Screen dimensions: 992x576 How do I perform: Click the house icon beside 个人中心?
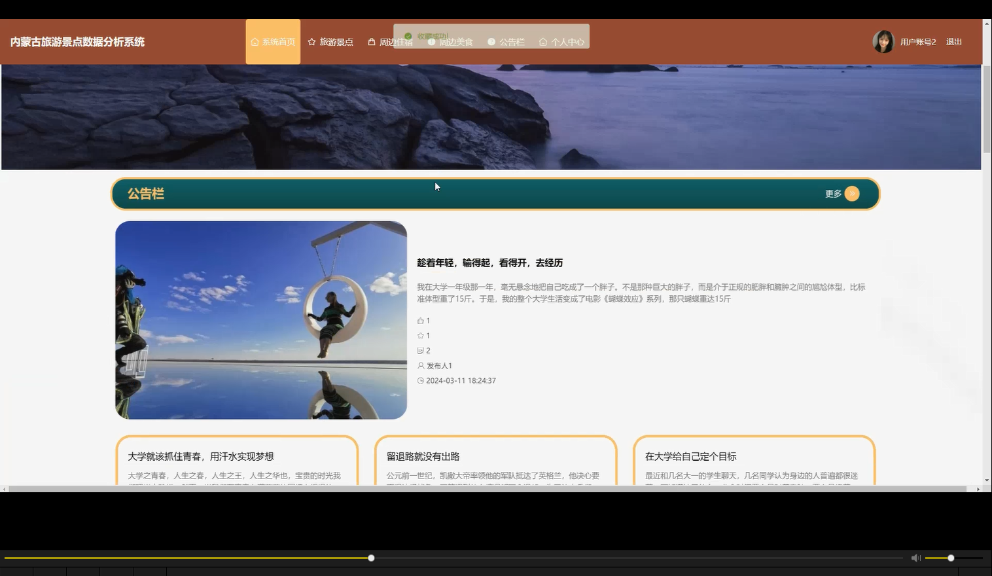pos(543,42)
